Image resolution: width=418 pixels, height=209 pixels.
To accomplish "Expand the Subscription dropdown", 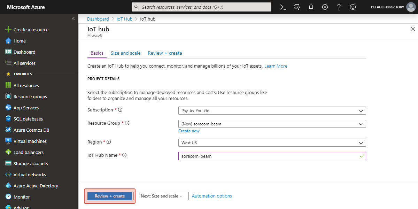I will [272, 111].
